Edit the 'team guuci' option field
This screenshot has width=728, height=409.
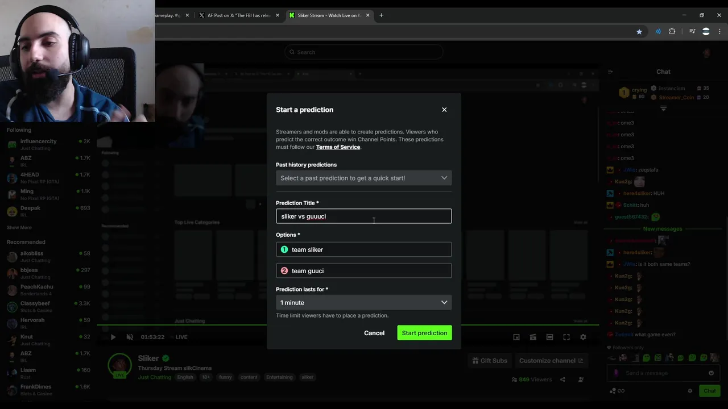pyautogui.click(x=364, y=271)
